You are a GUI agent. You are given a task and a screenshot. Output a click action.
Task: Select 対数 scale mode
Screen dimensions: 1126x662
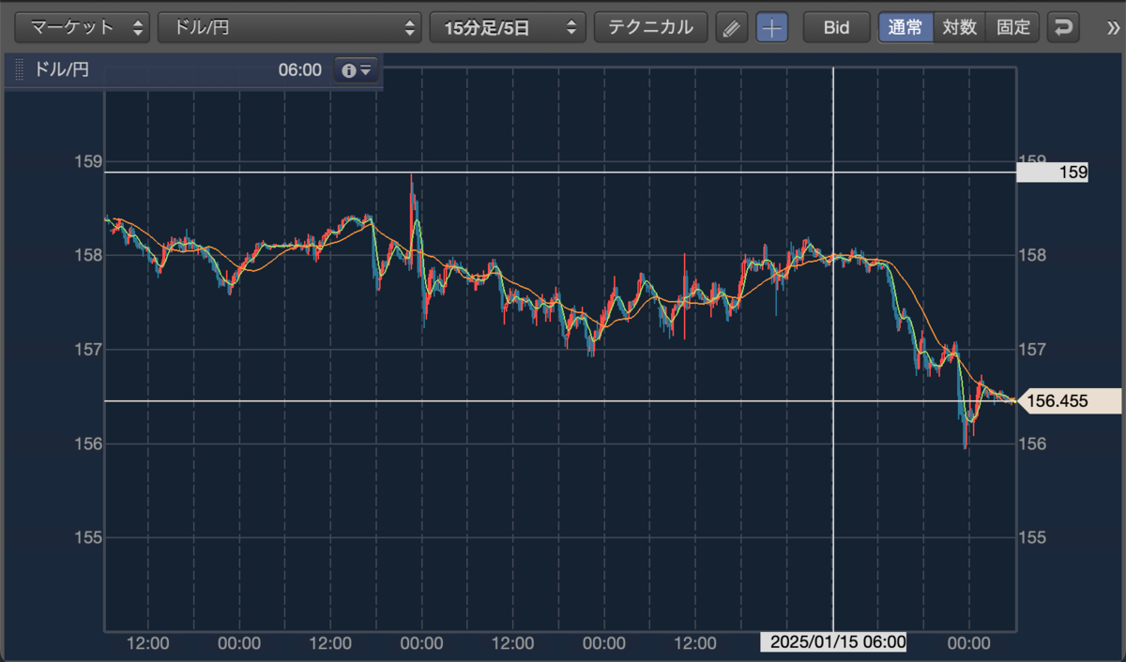tap(960, 27)
